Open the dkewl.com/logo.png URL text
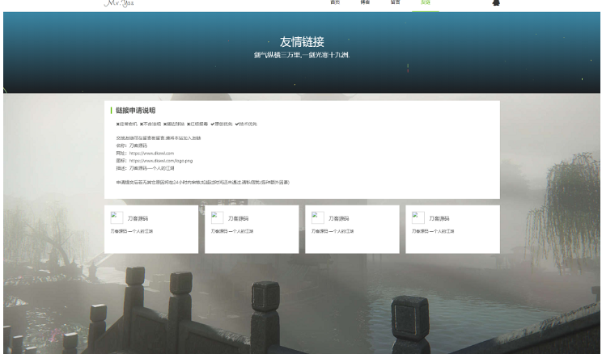The height and width of the screenshot is (354, 602). (161, 161)
